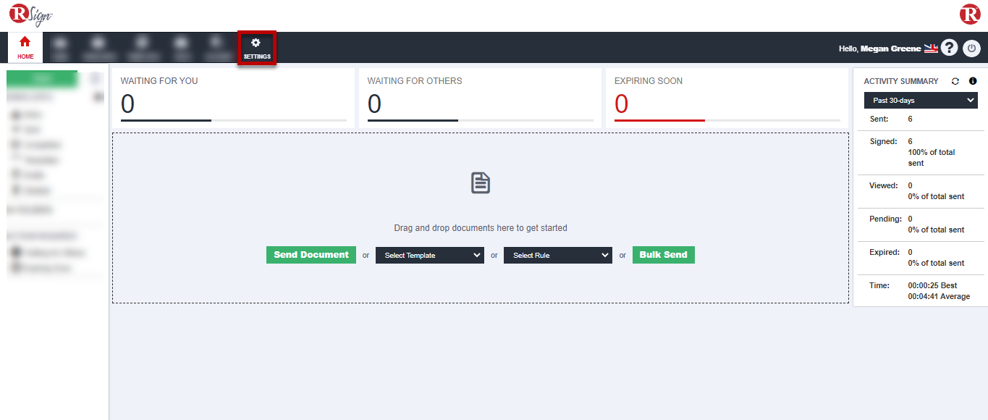Click the RSign emblem at top right
This screenshot has width=988, height=420.
(970, 14)
